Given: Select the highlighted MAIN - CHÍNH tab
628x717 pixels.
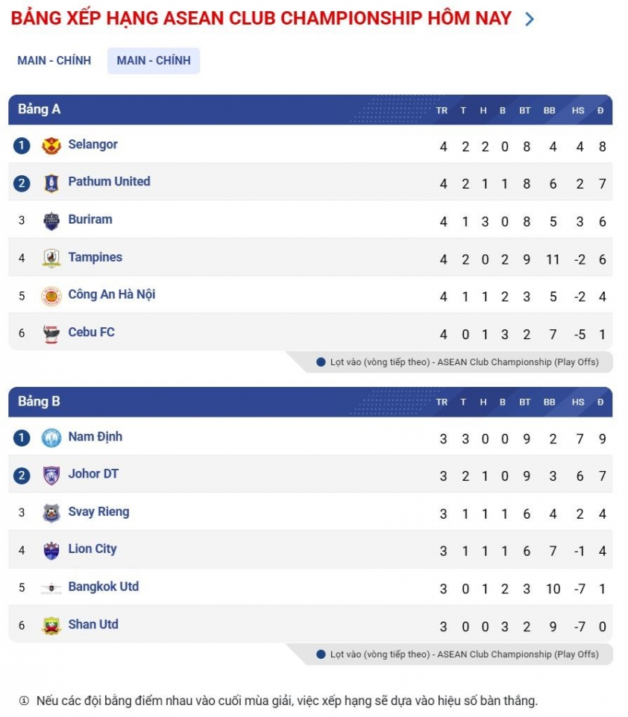Looking at the screenshot, I should pos(154,60).
